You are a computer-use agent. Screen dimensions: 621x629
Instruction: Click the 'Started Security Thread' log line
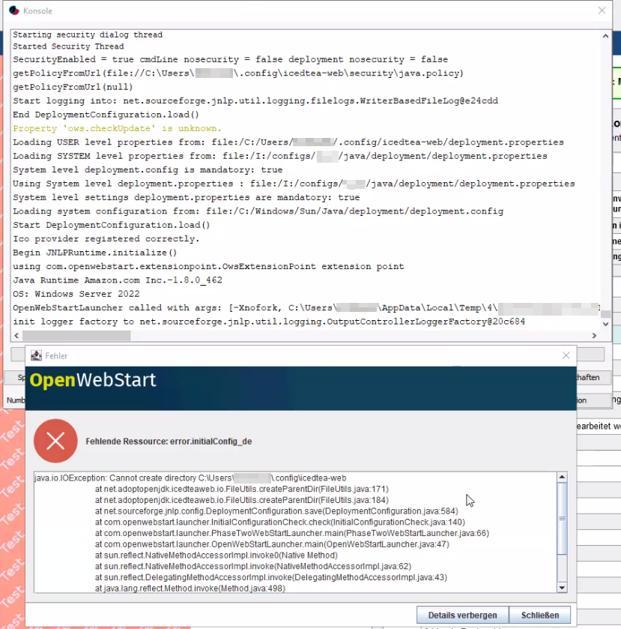pyautogui.click(x=68, y=46)
